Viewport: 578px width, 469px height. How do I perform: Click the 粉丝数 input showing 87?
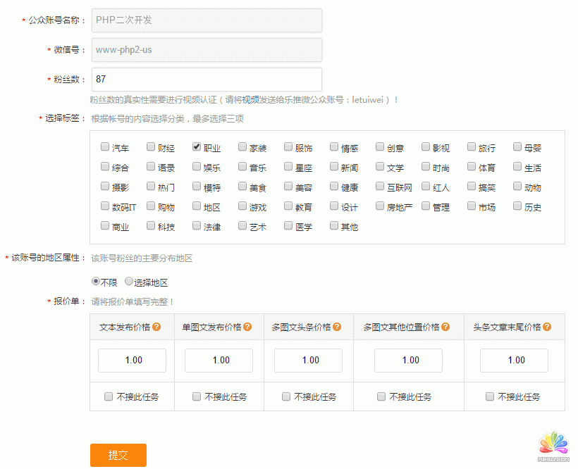click(x=207, y=80)
